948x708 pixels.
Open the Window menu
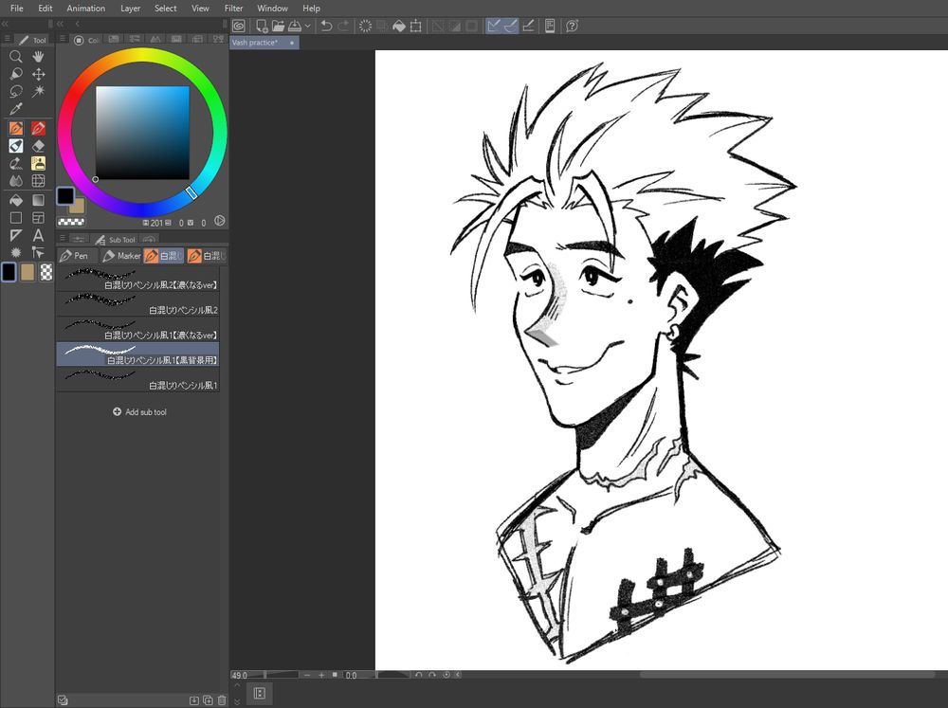(x=272, y=9)
